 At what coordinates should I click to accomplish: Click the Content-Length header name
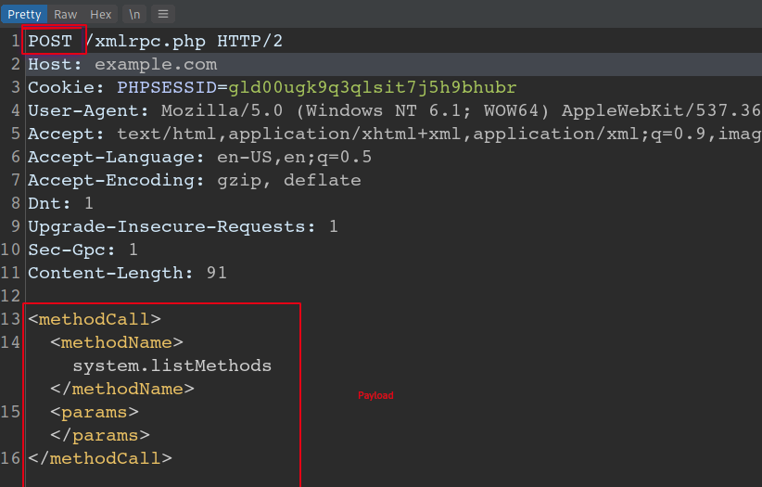coord(110,273)
